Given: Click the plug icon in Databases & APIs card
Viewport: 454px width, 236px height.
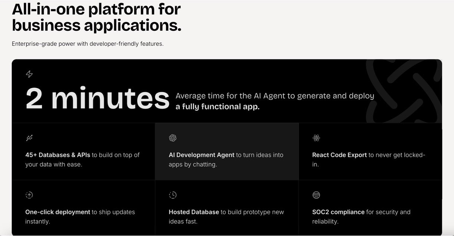Looking at the screenshot, I should tap(29, 138).
